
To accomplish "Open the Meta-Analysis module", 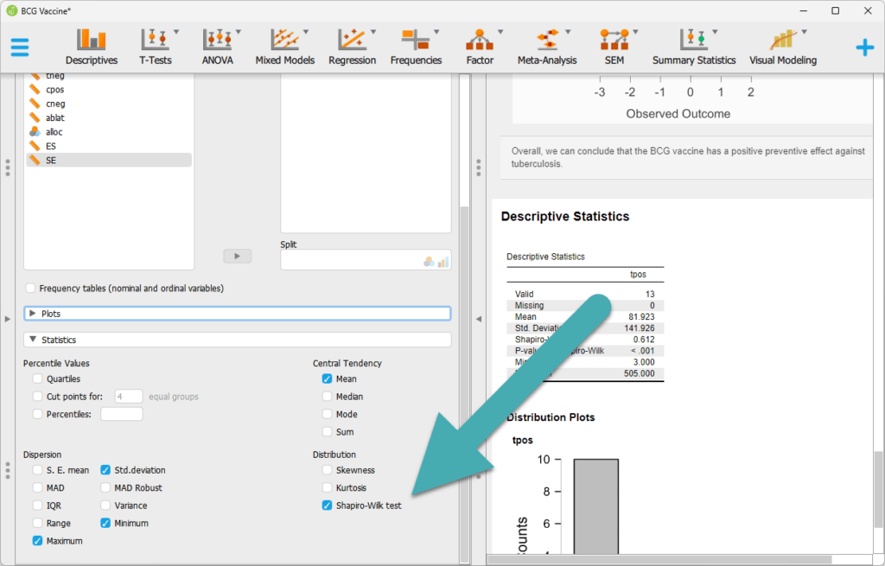I will [x=546, y=46].
